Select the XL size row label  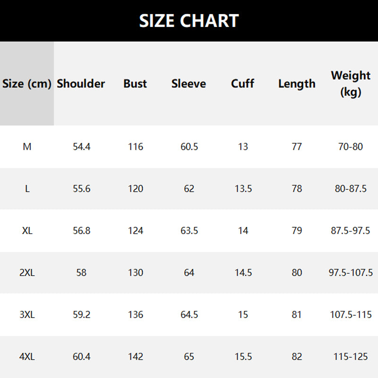click(x=27, y=231)
